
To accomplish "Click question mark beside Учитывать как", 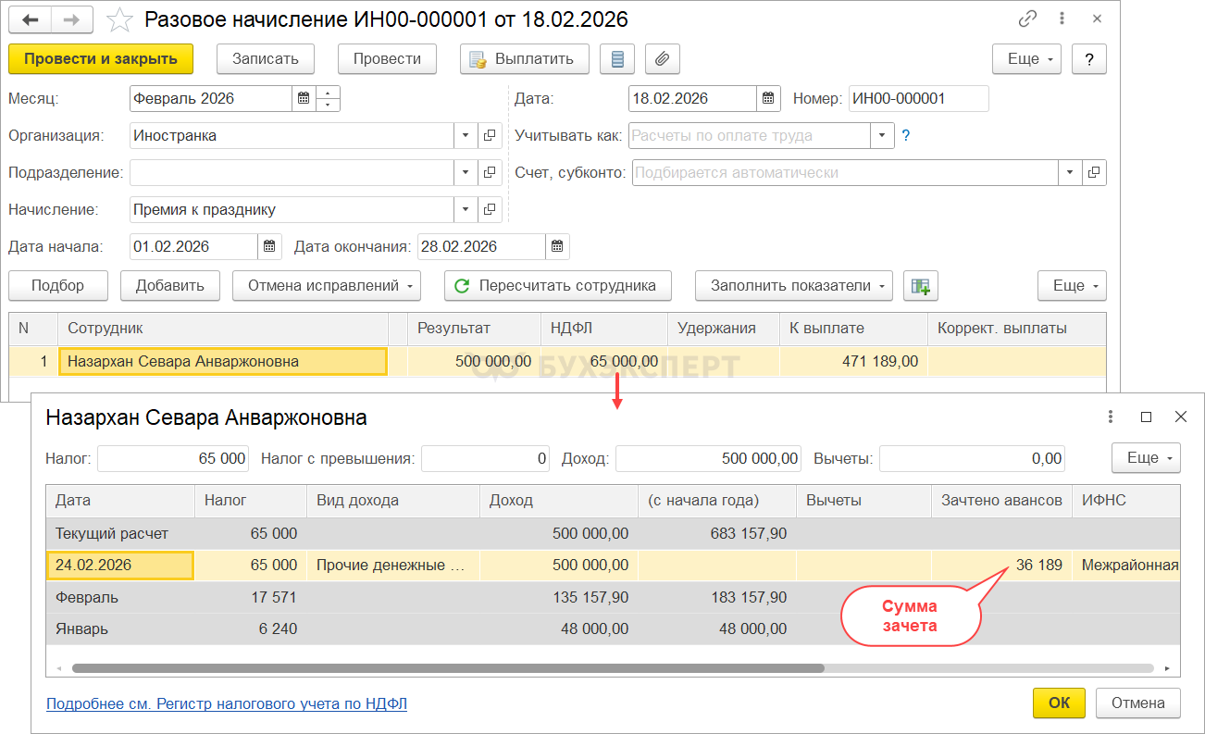I will (x=906, y=136).
